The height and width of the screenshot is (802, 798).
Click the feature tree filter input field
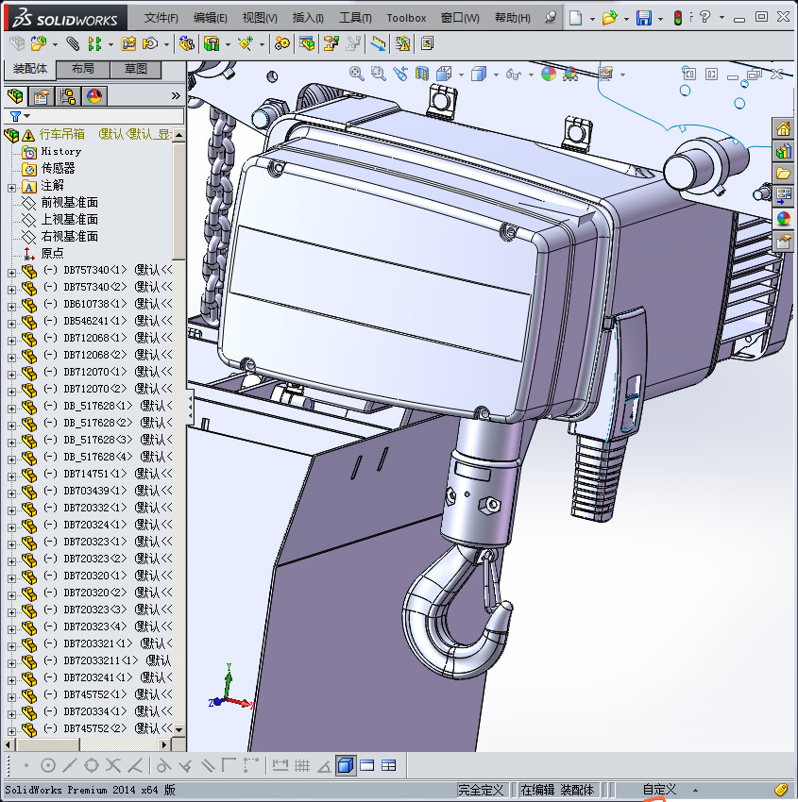pyautogui.click(x=104, y=116)
